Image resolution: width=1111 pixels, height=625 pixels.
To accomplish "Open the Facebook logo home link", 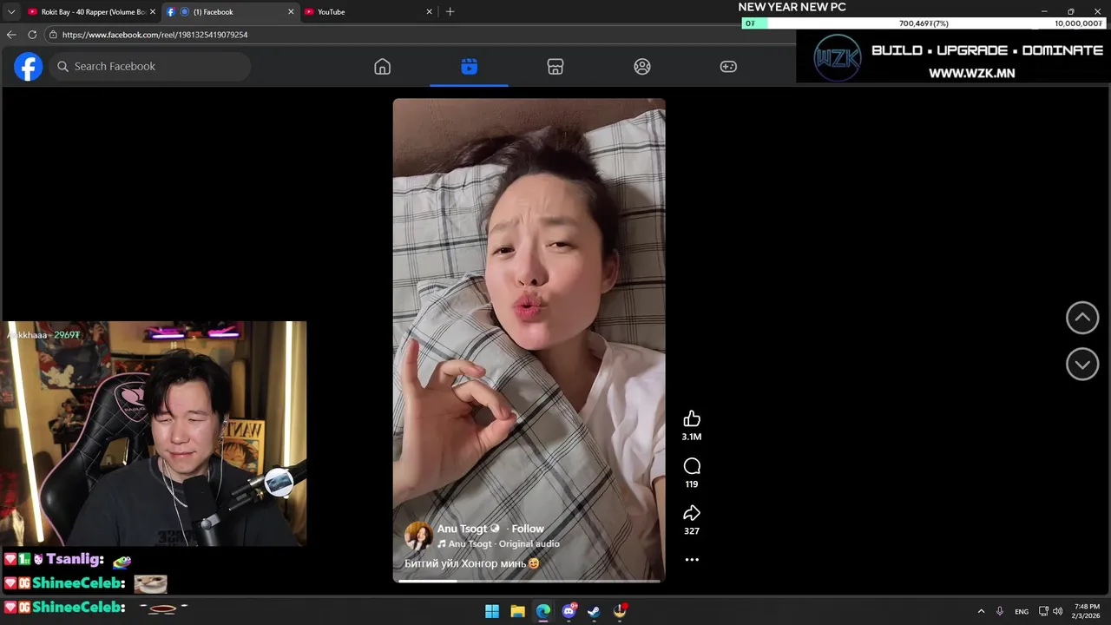I will (x=28, y=67).
